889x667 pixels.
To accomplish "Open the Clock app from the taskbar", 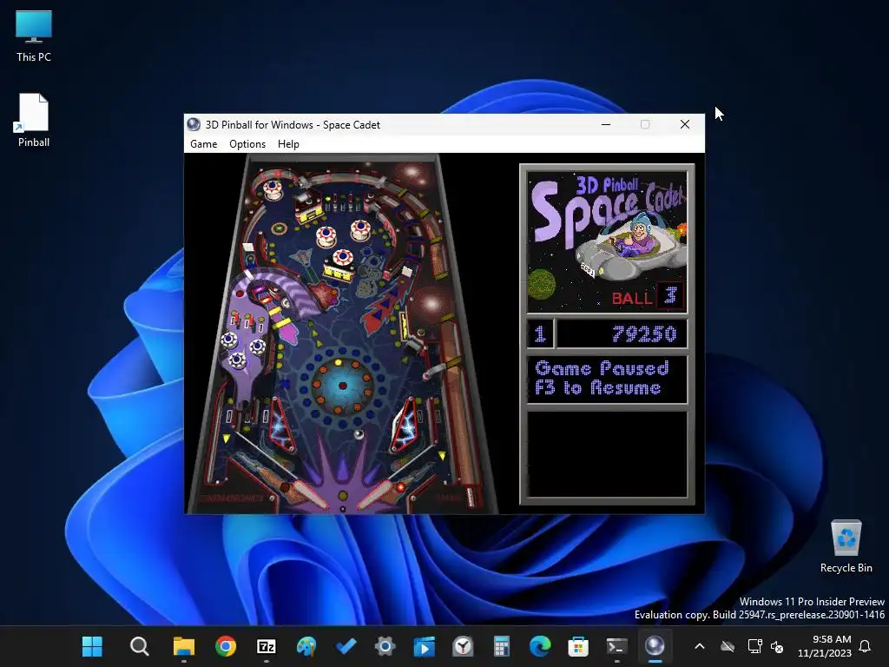I will tap(463, 646).
